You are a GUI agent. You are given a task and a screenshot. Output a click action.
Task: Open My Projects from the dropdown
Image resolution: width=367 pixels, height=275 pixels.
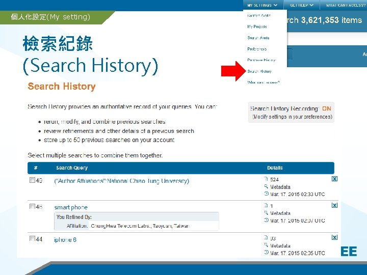257,26
